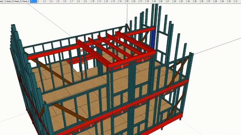The width and height of the screenshot is (241, 135).
Task: Open scene tab 11
Action: (x=102, y=1)
